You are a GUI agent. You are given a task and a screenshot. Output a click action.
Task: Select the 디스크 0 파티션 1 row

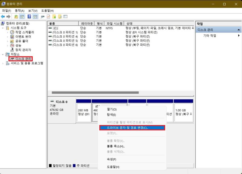pyautogui.click(x=121, y=32)
